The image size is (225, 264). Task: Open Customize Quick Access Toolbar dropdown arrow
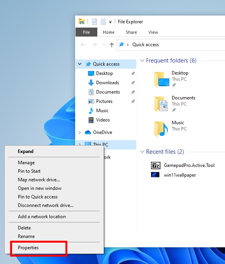[110, 22]
